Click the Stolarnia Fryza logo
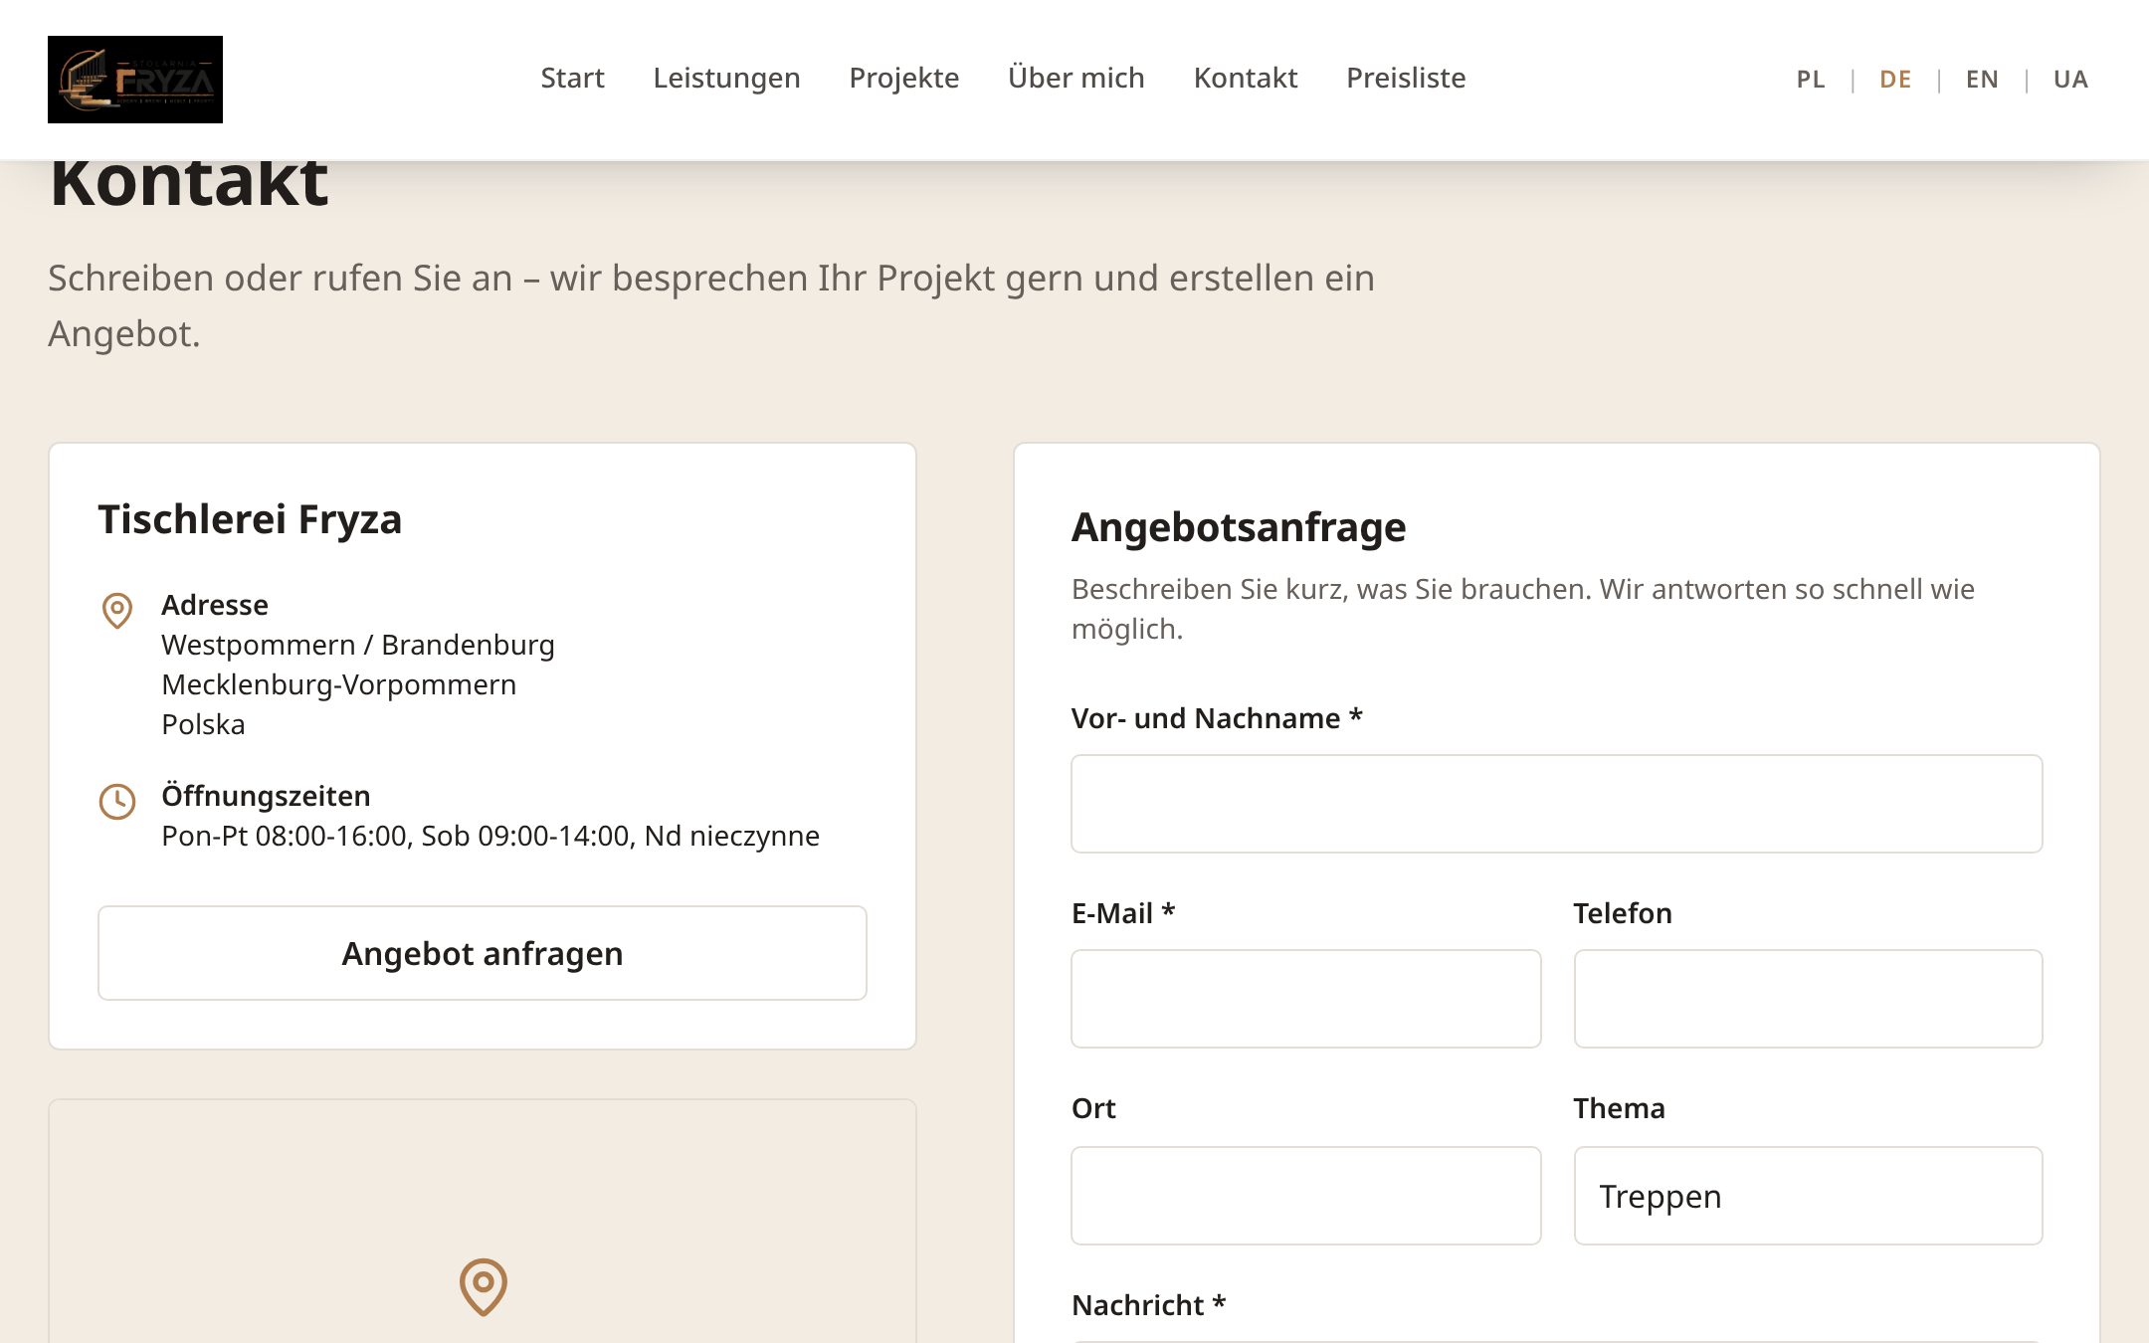The width and height of the screenshot is (2149, 1343). click(135, 80)
